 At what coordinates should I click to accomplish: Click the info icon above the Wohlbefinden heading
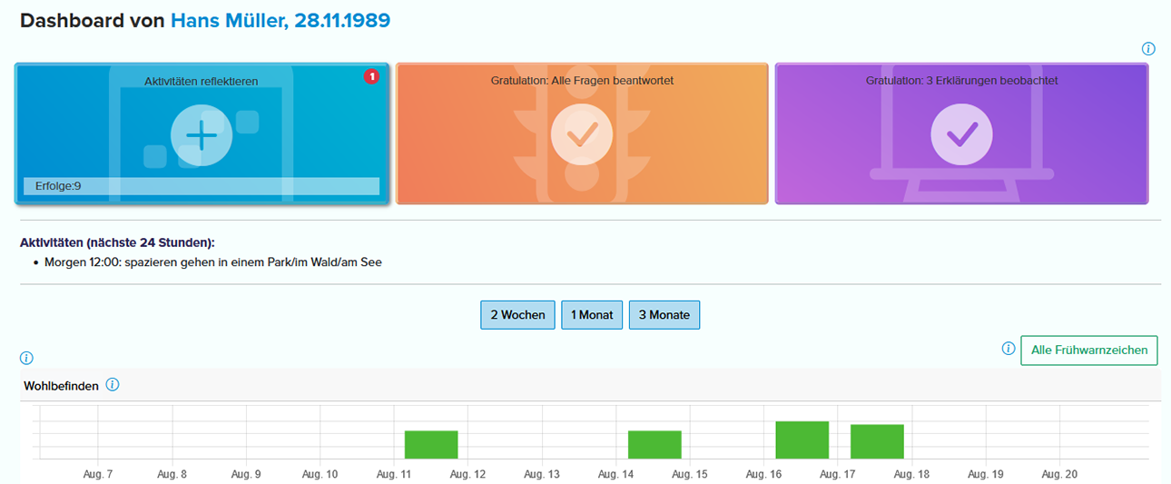click(26, 358)
